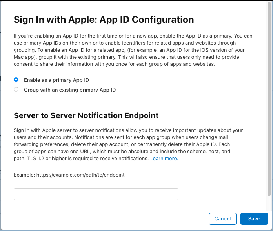Click the Sign In with Apple heading
Image resolution: width=273 pixels, height=231 pixels.
(104, 20)
